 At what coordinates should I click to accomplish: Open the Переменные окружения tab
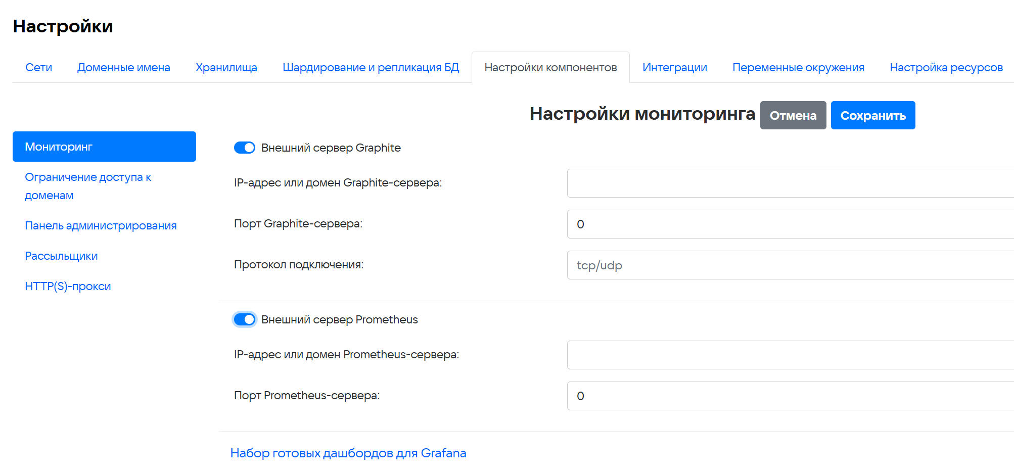798,67
